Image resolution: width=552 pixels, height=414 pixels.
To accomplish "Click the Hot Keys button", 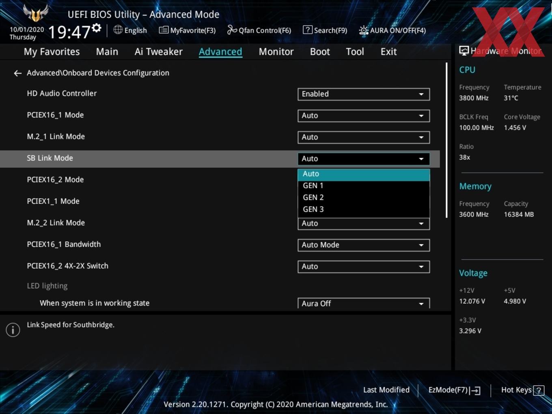I will [522, 390].
